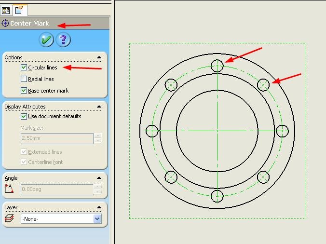Uncheck Use document defaults
This screenshot has width=326, height=244.
click(x=24, y=116)
